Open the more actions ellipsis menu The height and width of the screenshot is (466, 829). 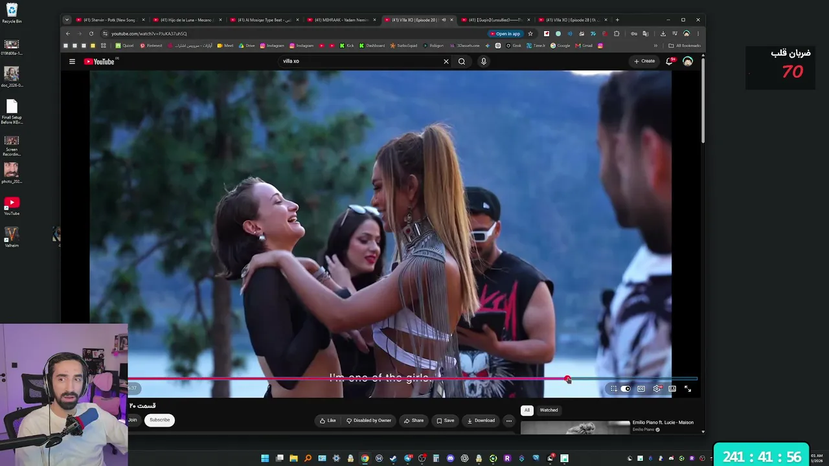(509, 421)
